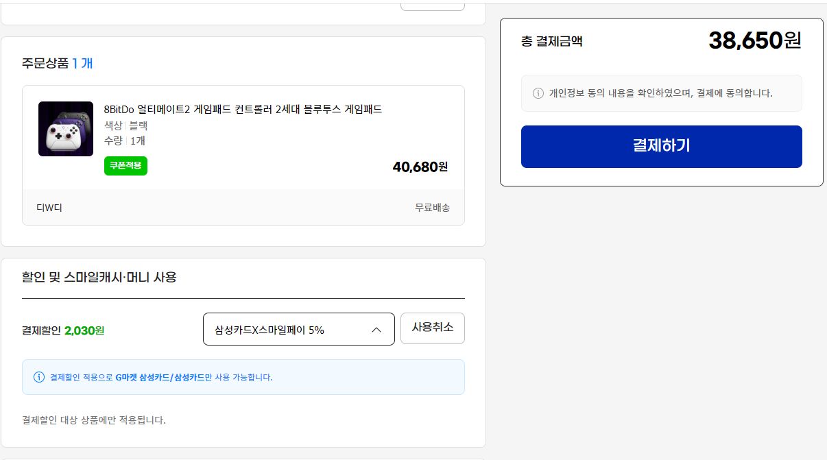The width and height of the screenshot is (827, 460).
Task: Click the privacy consent notice bar
Action: click(662, 93)
